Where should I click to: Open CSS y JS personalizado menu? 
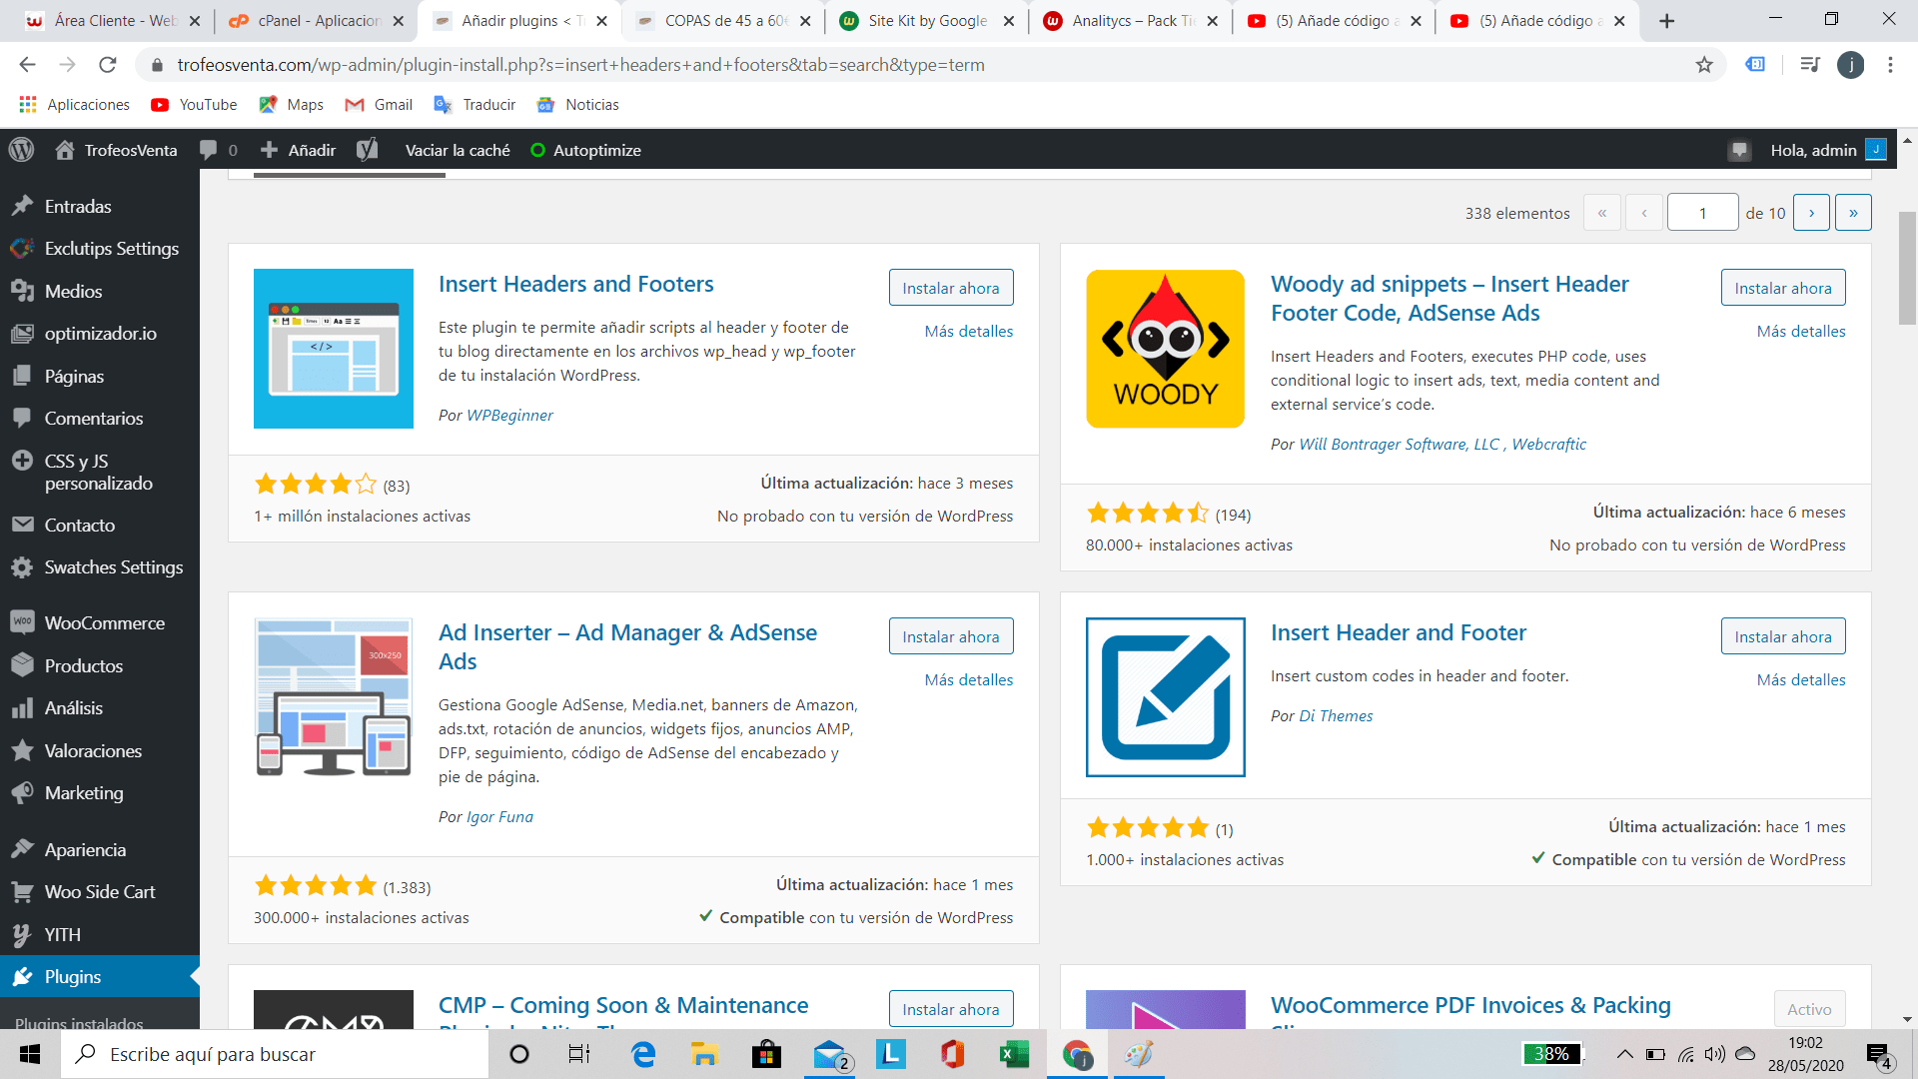pyautogui.click(x=100, y=472)
